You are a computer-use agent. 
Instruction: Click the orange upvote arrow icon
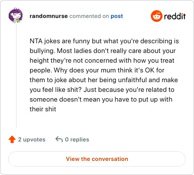tap(12, 140)
